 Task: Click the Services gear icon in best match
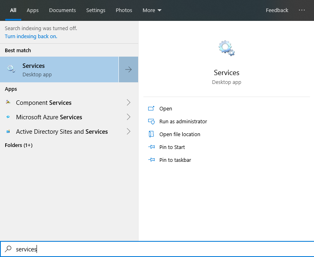(x=11, y=69)
